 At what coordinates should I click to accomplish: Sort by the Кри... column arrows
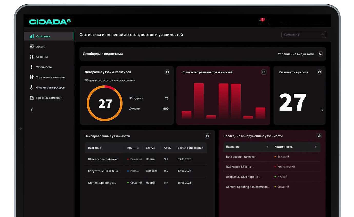tap(138, 148)
